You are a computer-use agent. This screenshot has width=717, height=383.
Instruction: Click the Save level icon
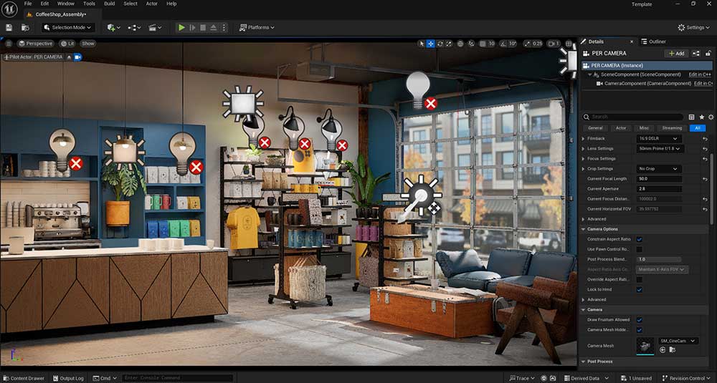click(9, 27)
